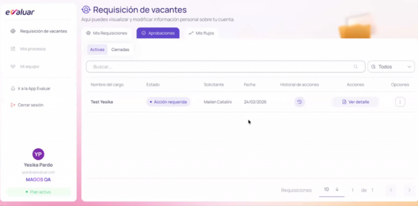The height and width of the screenshot is (206, 418).
Task: Select the Aprobaciones tab
Action: pyautogui.click(x=158, y=33)
